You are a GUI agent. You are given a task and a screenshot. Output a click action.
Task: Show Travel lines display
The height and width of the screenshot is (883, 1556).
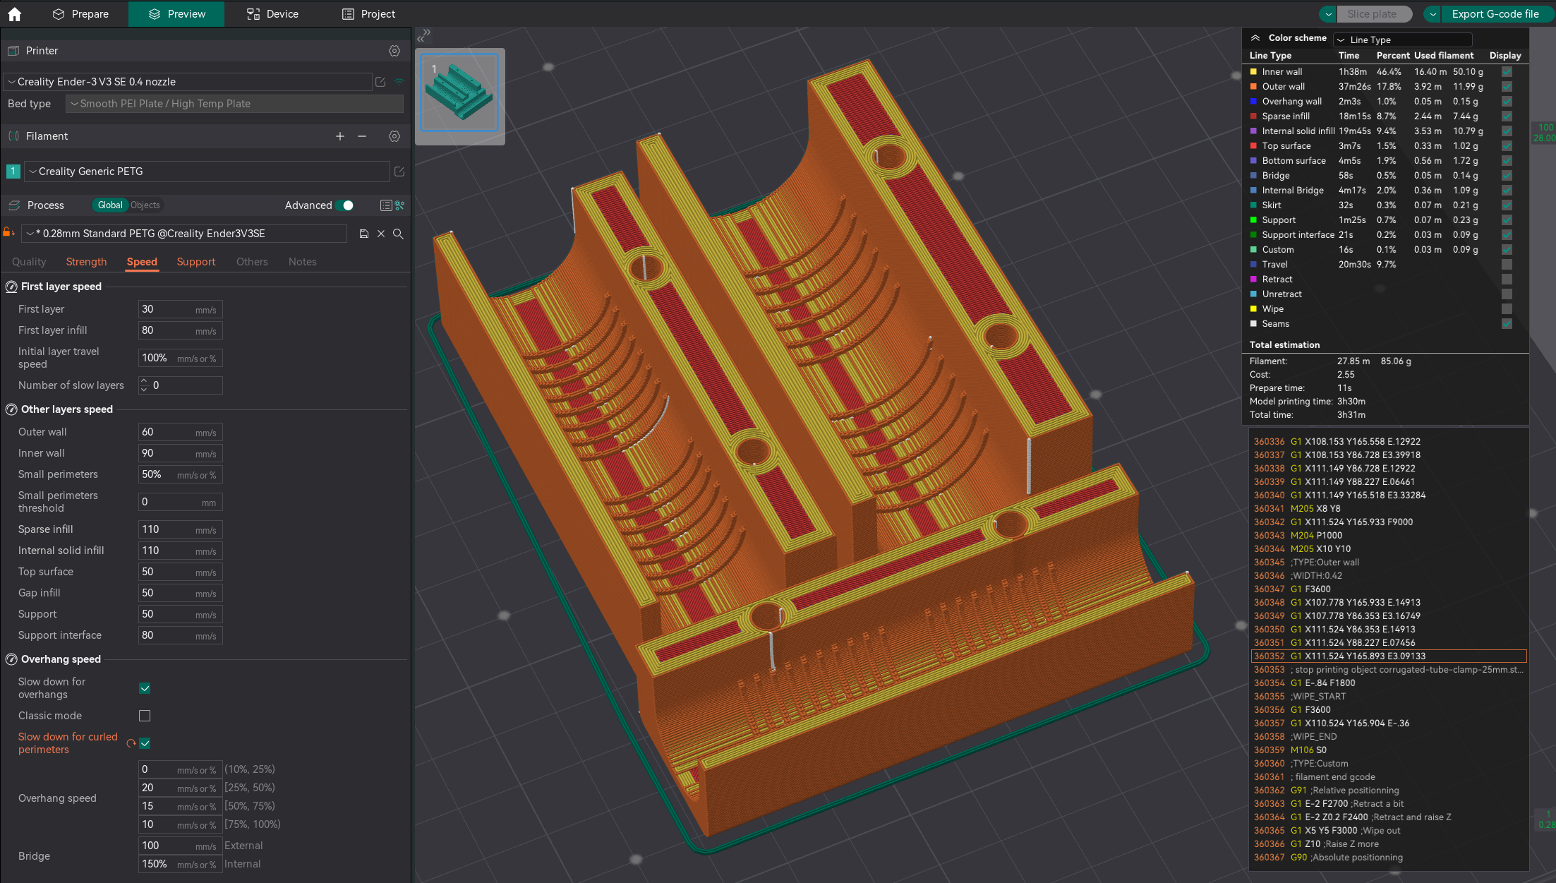[x=1507, y=265]
